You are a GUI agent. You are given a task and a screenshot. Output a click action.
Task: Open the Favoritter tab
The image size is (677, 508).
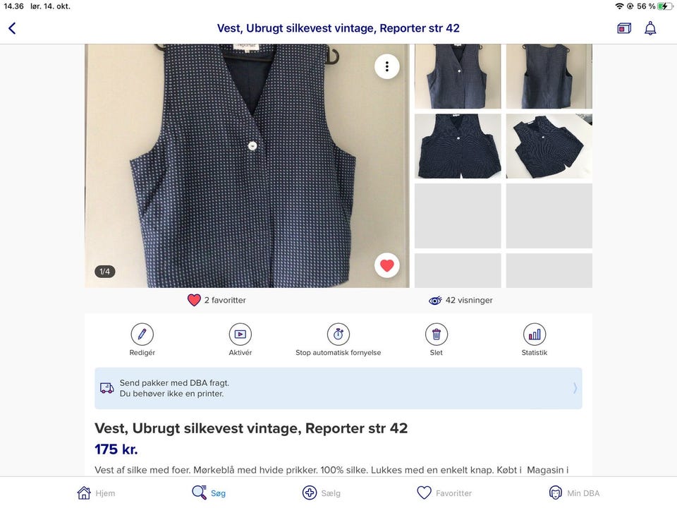click(x=444, y=493)
